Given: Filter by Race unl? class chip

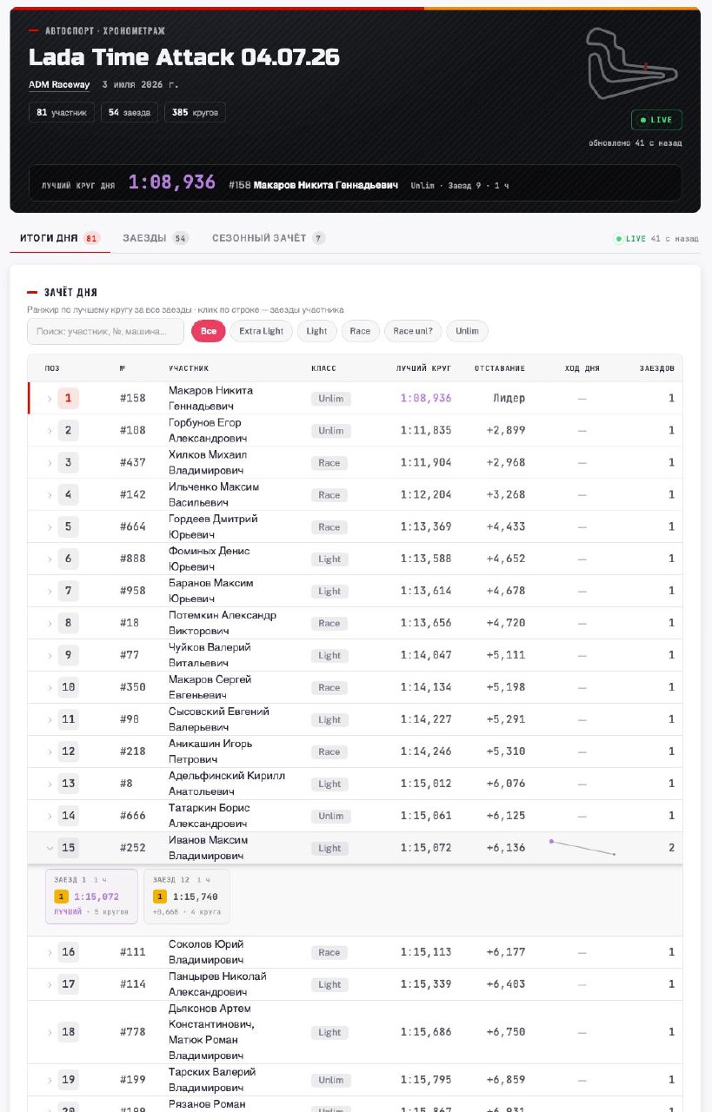Looking at the screenshot, I should pyautogui.click(x=414, y=331).
